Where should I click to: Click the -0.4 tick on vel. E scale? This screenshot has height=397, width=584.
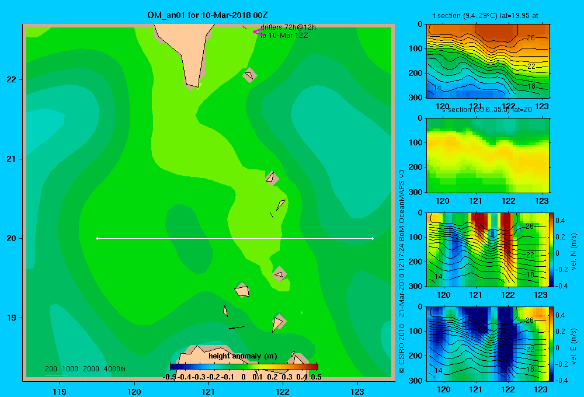tap(561, 380)
